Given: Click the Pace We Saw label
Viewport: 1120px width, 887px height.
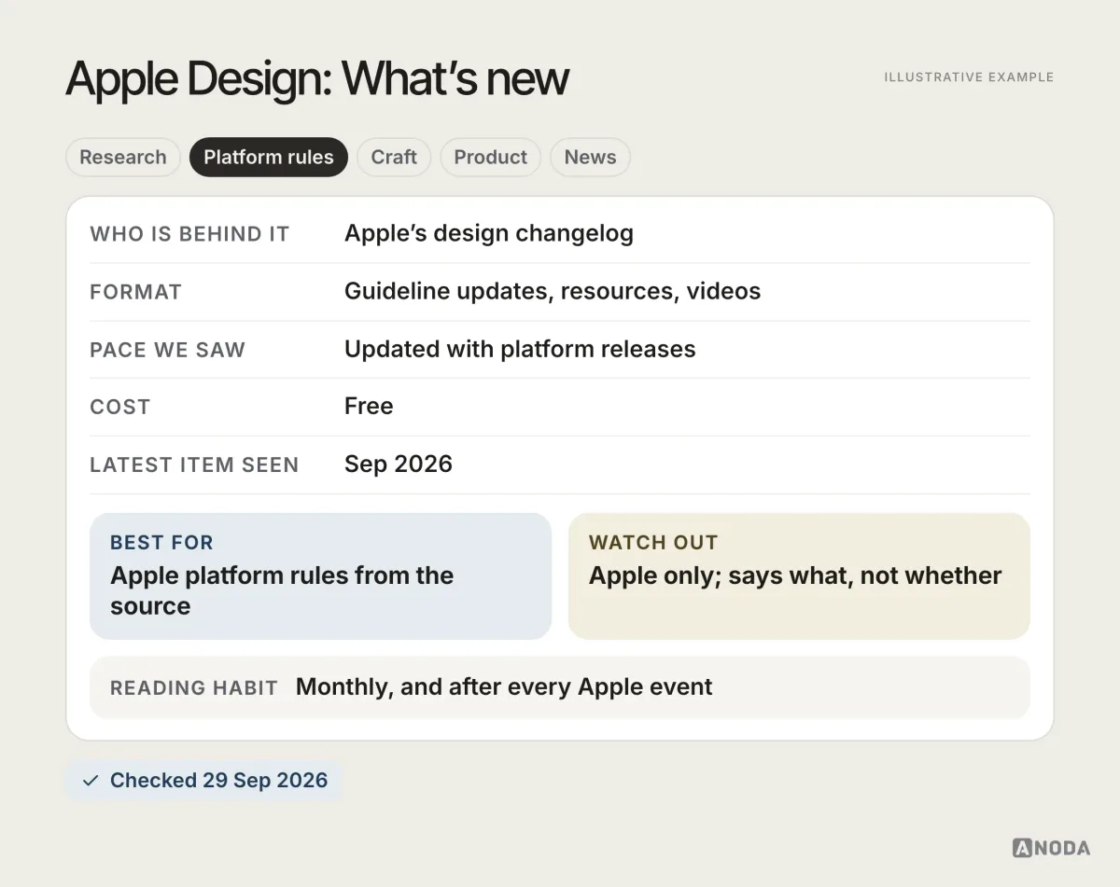Looking at the screenshot, I should click(x=167, y=350).
